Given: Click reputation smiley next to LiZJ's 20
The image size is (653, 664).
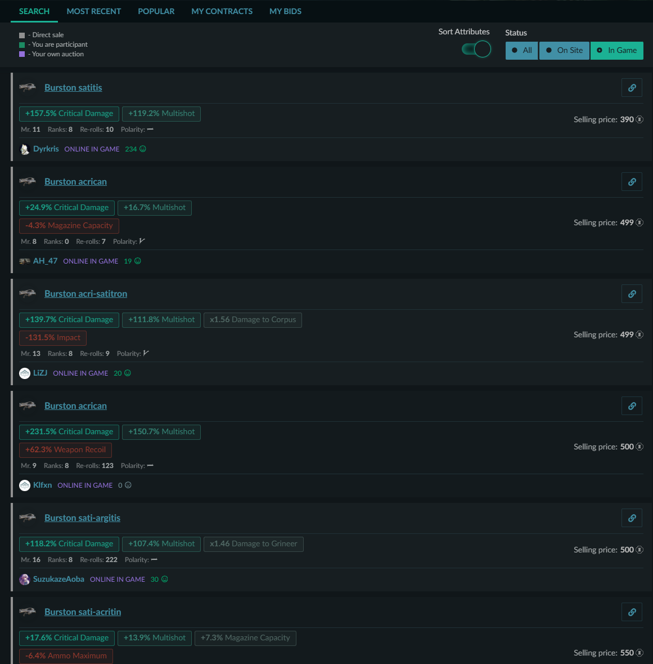Looking at the screenshot, I should point(128,373).
